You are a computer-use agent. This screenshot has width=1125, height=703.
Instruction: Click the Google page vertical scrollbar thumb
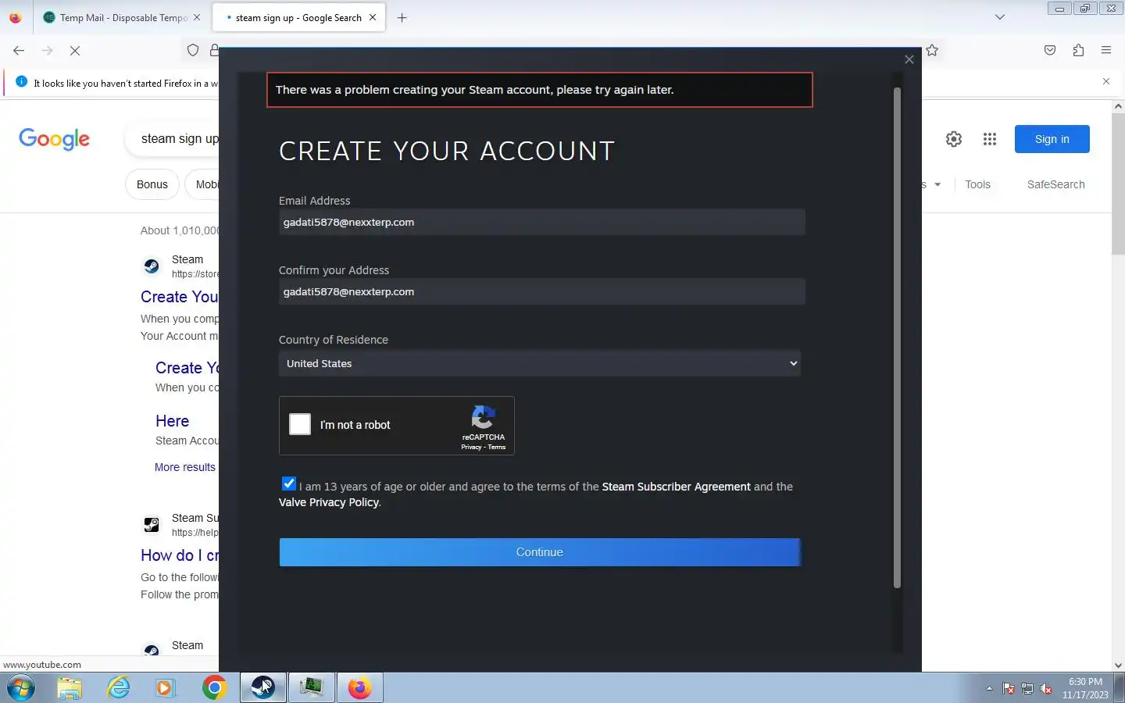click(x=1118, y=184)
